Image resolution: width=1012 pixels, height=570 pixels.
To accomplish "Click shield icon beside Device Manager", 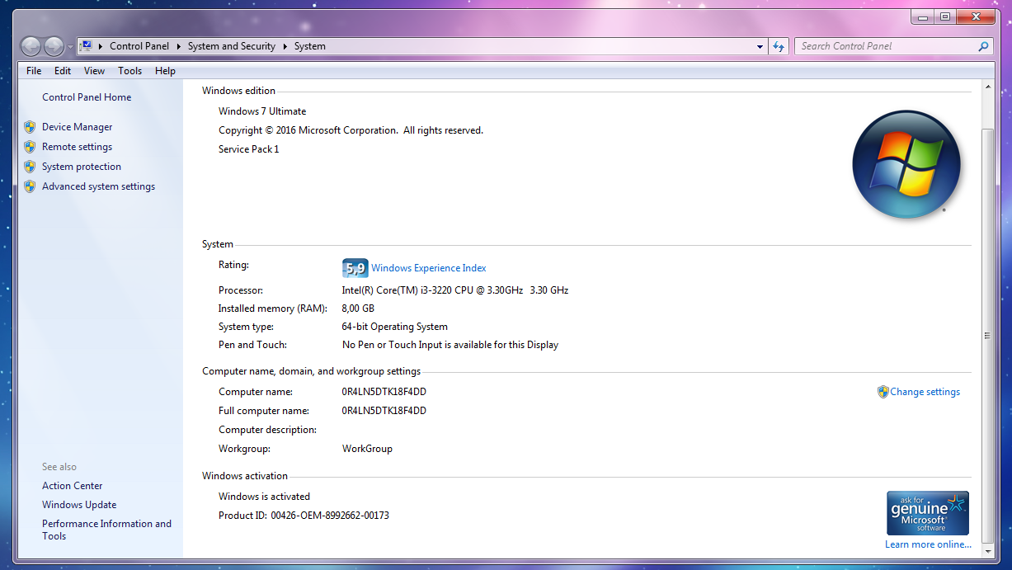I will tap(30, 127).
